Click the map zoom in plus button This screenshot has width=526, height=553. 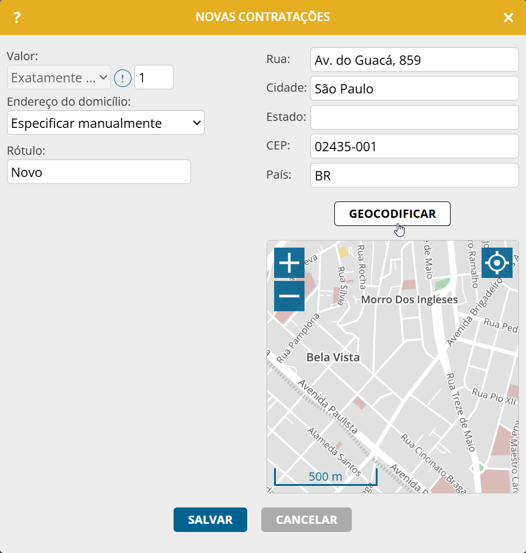[x=289, y=263]
